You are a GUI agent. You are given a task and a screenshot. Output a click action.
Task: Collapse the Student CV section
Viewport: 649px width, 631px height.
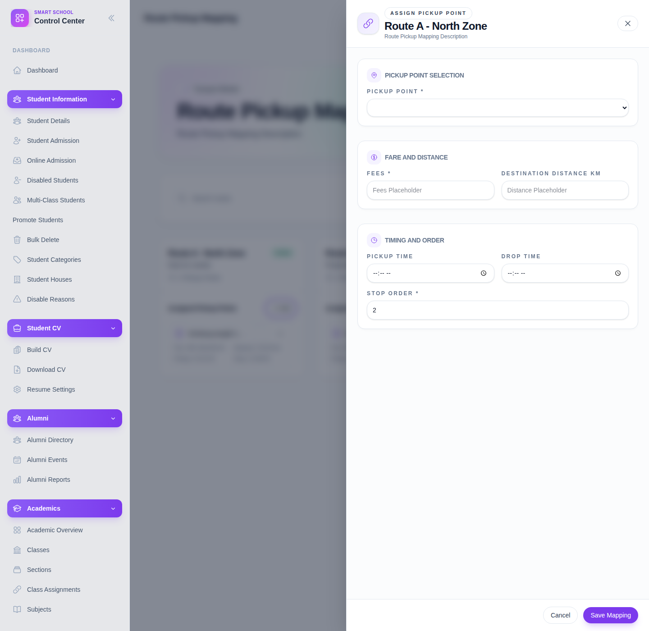pos(64,328)
